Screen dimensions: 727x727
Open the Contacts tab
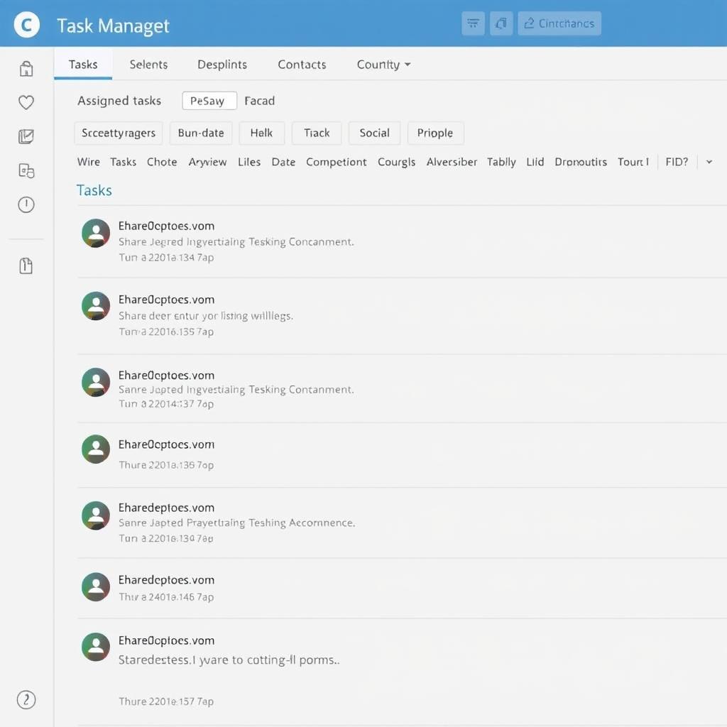click(302, 65)
